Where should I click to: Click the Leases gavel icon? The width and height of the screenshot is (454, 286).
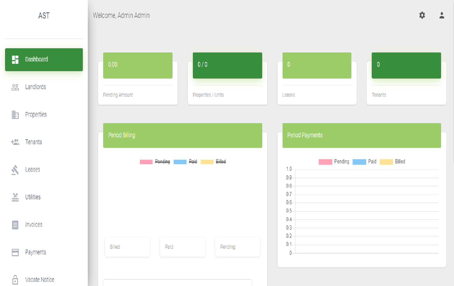[x=15, y=170]
